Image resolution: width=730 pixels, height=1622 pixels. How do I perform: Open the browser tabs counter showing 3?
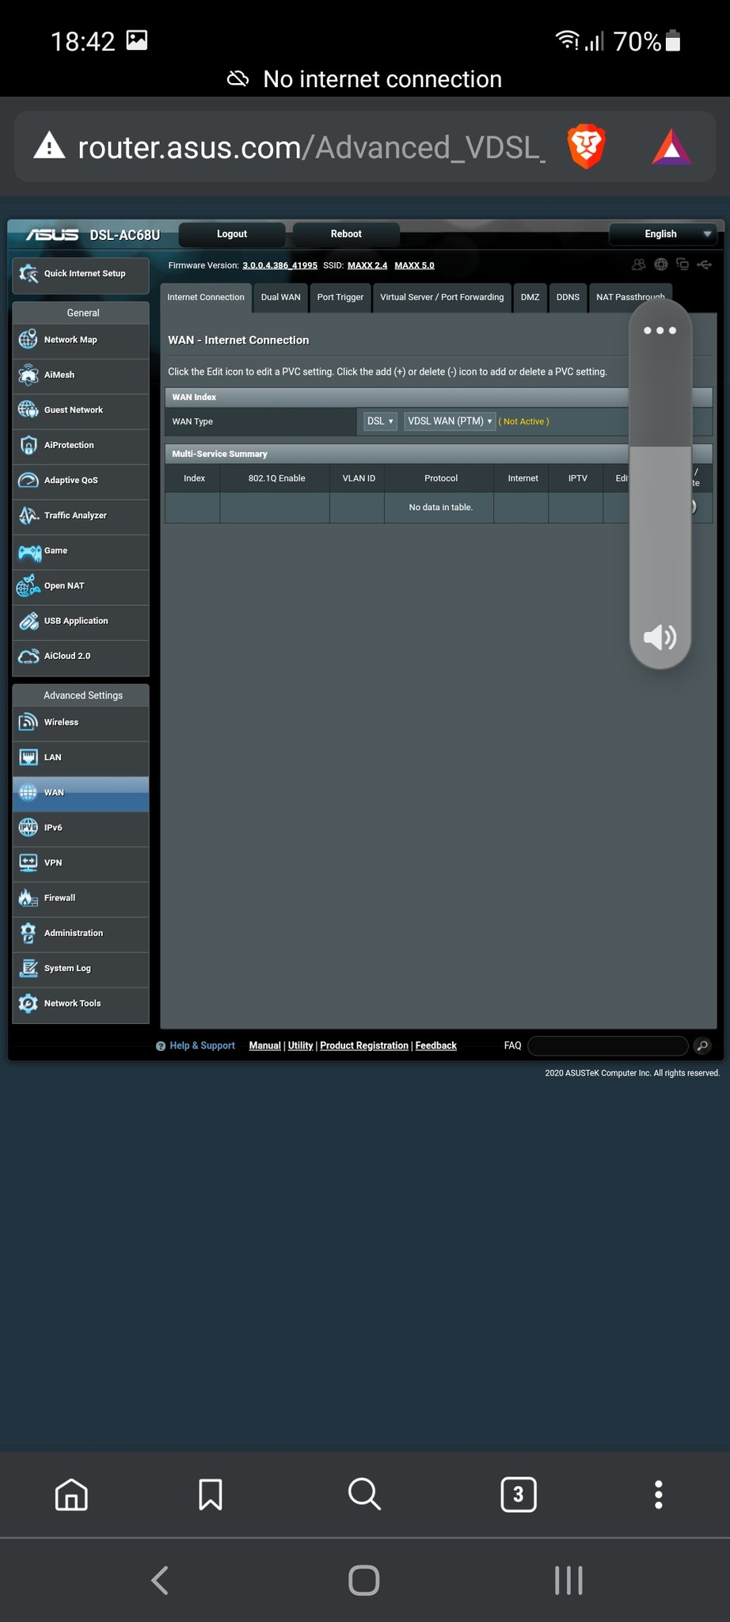(519, 1494)
